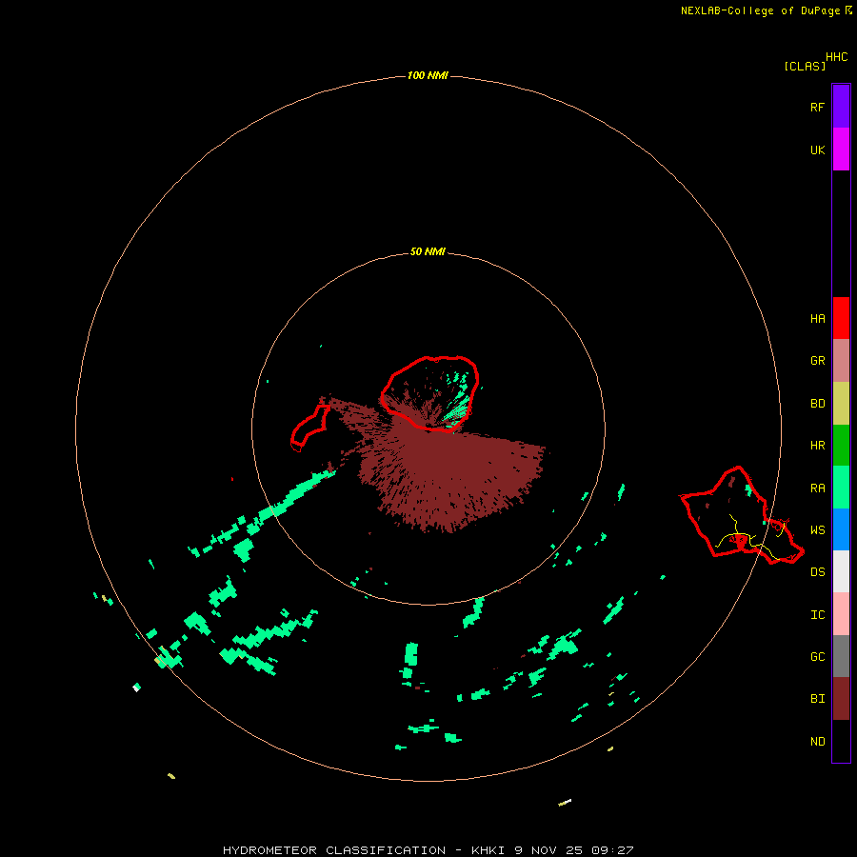857x857 pixels.
Task: Click the "DS" legend label
Action: (x=817, y=572)
